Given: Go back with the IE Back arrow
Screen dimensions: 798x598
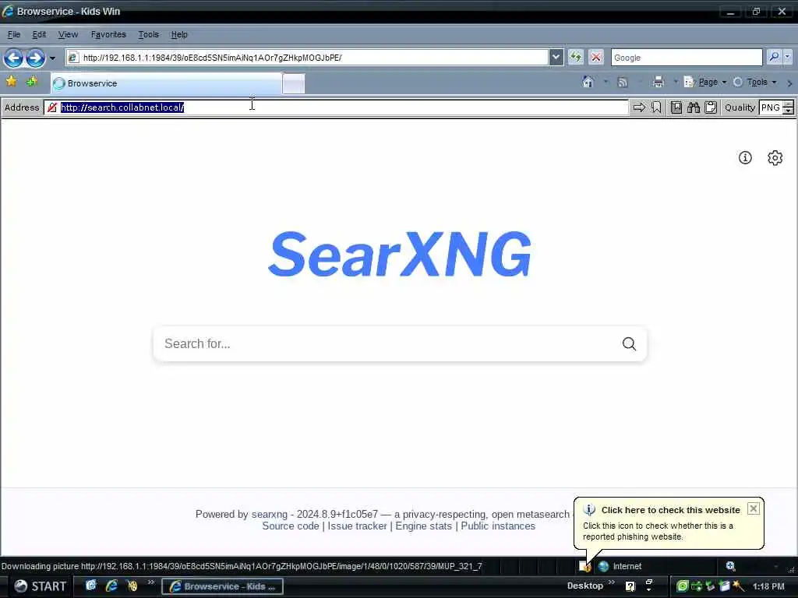Looking at the screenshot, I should pyautogui.click(x=14, y=58).
